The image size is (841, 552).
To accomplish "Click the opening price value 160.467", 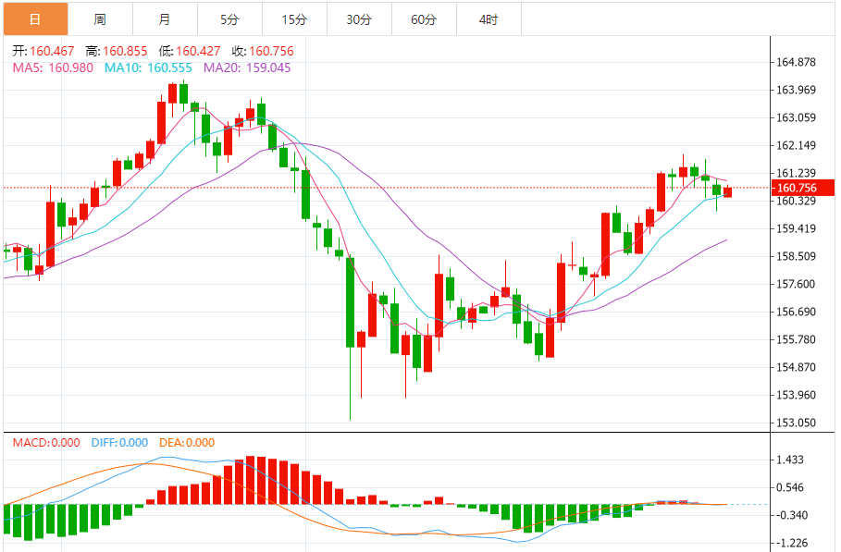I will (x=52, y=52).
